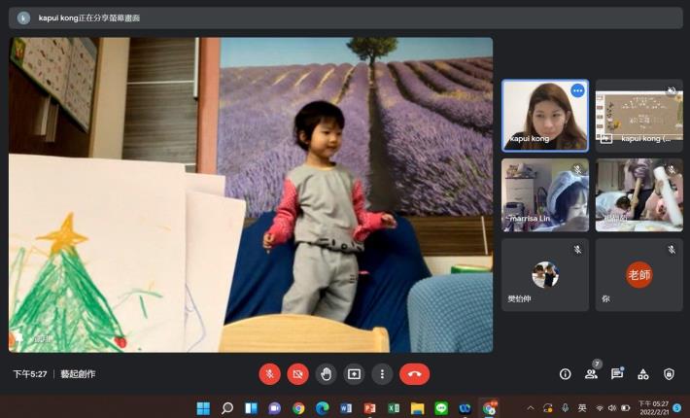Screen dimensions: 690x418
Task: Open the three-dot more options menu
Action: click(383, 373)
